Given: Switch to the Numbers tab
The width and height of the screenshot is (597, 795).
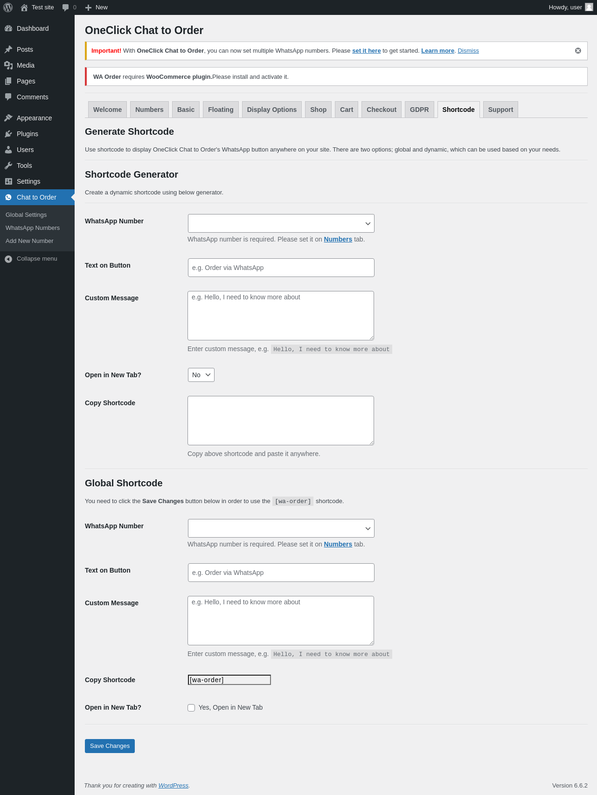Looking at the screenshot, I should (149, 110).
